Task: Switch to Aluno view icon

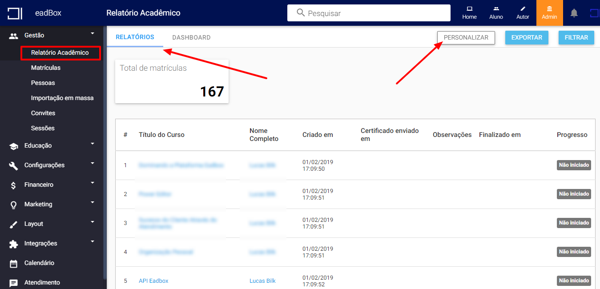Action: [496, 8]
